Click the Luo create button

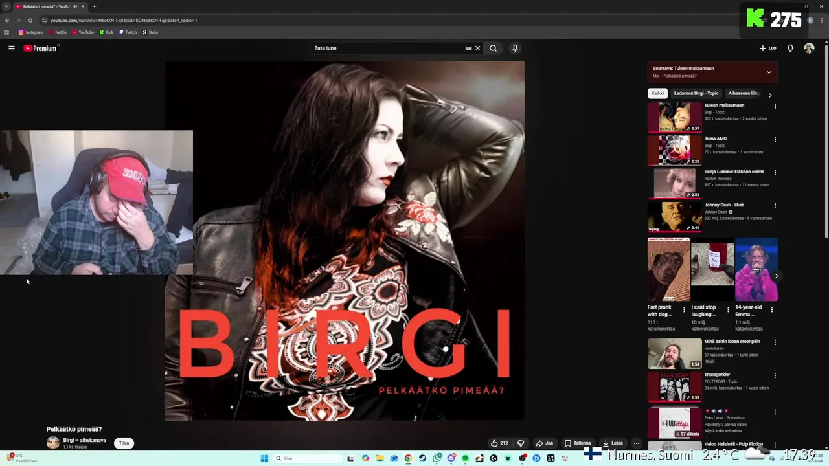767,48
